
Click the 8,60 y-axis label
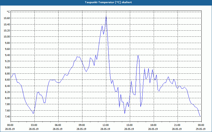pos(8,80)
